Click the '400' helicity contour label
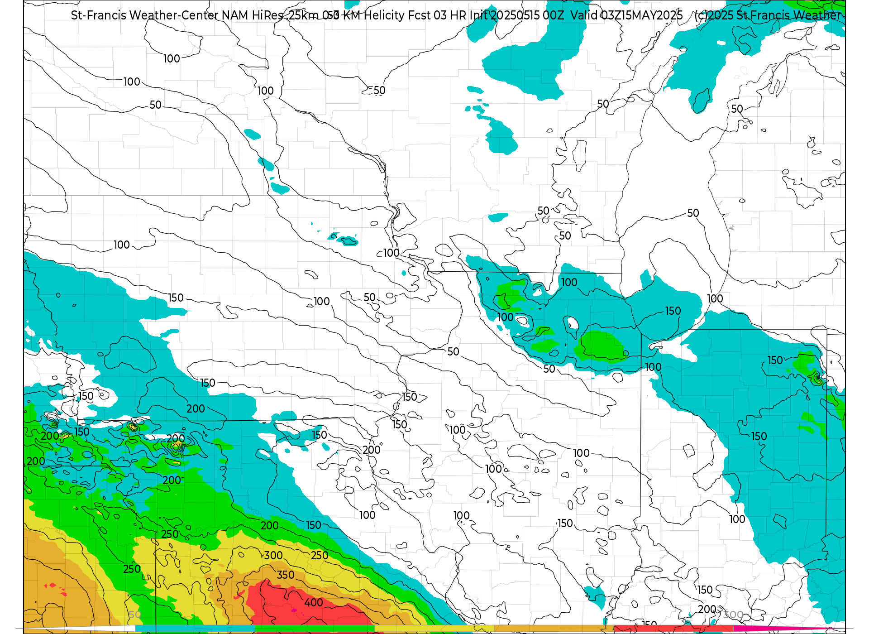The image size is (869, 634). [x=314, y=602]
